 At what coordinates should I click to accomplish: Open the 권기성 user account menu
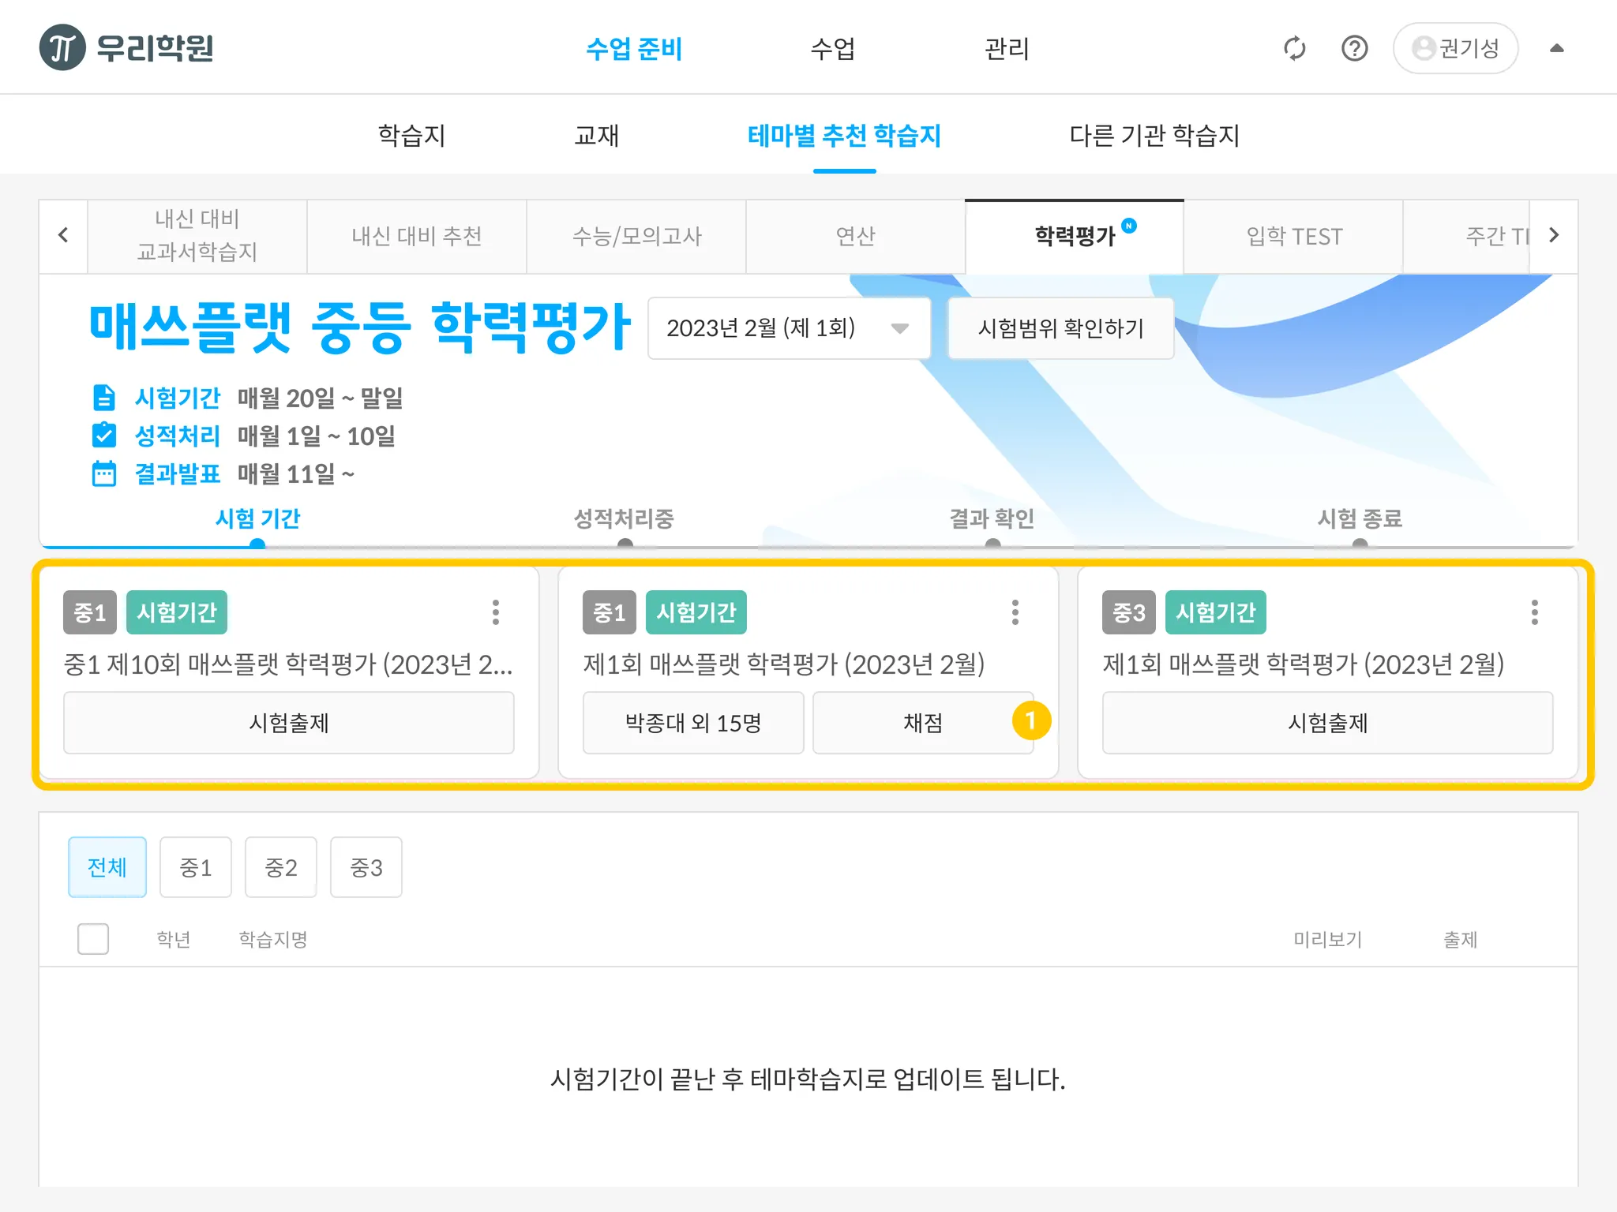click(1455, 48)
